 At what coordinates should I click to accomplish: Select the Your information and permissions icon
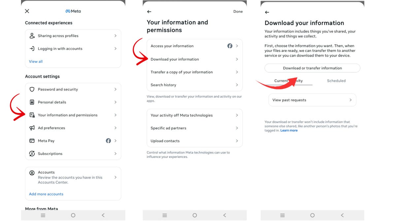tap(32, 115)
